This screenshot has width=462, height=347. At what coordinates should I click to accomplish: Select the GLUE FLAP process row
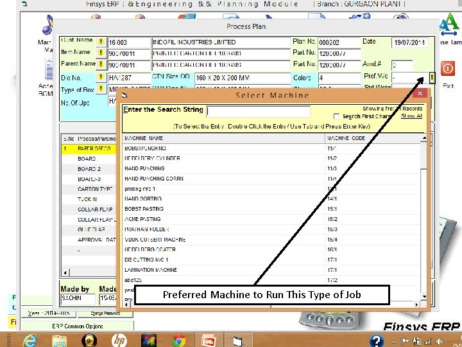click(89, 229)
